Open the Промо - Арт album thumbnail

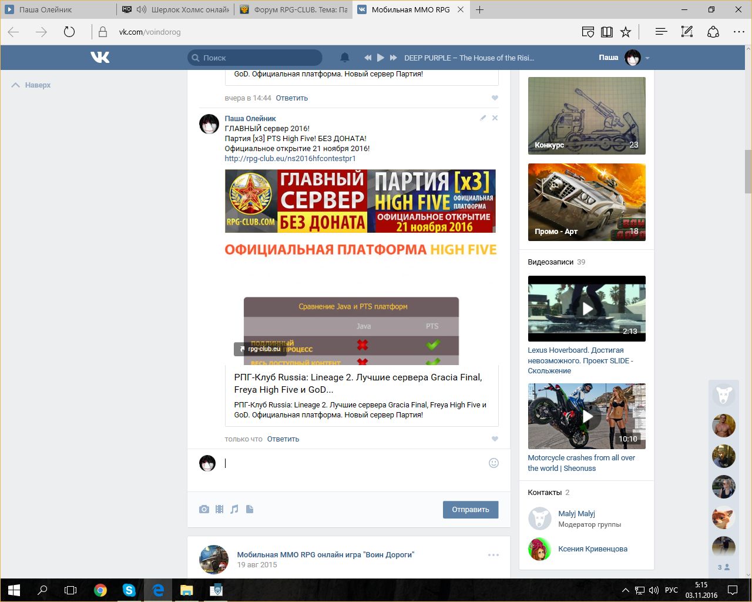587,202
